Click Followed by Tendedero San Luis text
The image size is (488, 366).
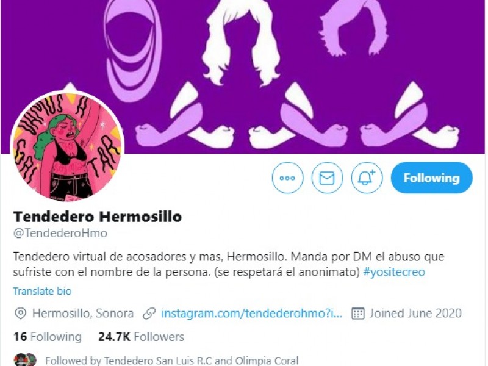(172, 361)
